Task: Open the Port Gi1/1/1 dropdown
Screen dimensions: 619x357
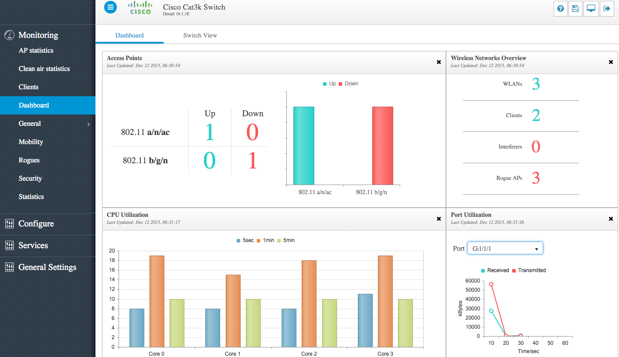Action: 505,249
